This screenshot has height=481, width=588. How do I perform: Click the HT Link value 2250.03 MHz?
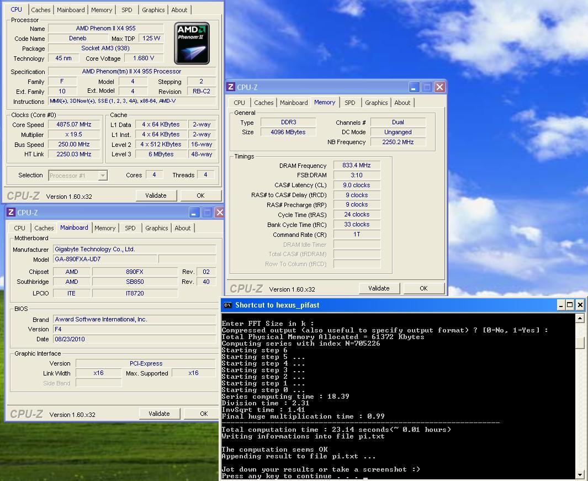point(74,154)
